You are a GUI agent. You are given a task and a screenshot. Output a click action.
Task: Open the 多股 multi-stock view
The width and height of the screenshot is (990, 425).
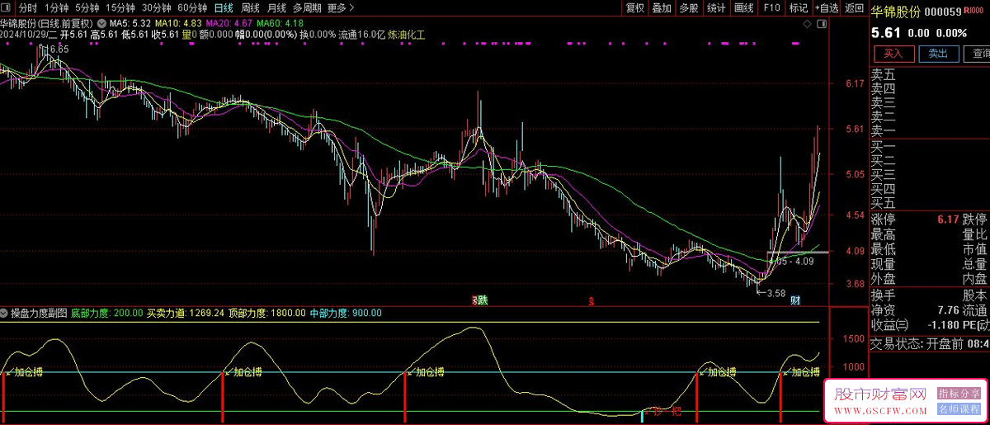pyautogui.click(x=689, y=7)
